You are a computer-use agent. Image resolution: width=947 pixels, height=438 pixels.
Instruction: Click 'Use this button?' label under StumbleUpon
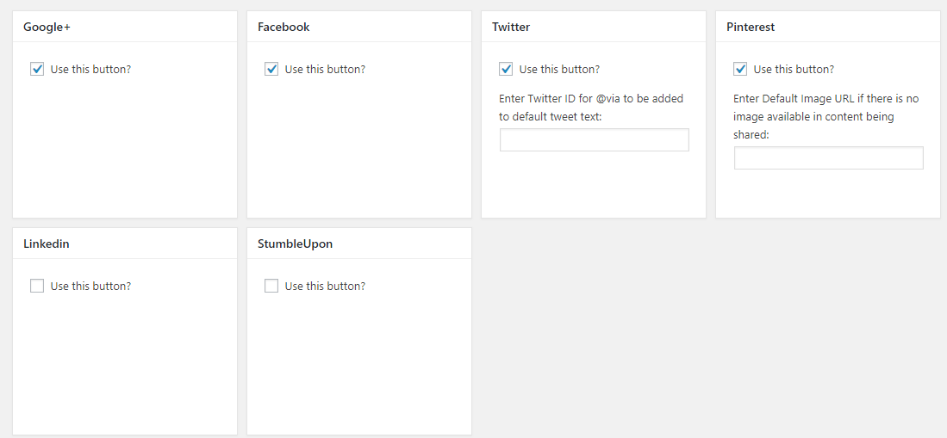click(x=325, y=286)
